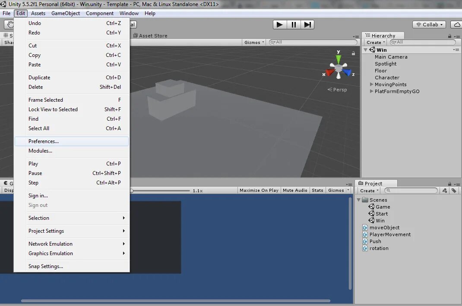Open the scene view panel options icon
462x306 pixels.
click(x=356, y=37)
